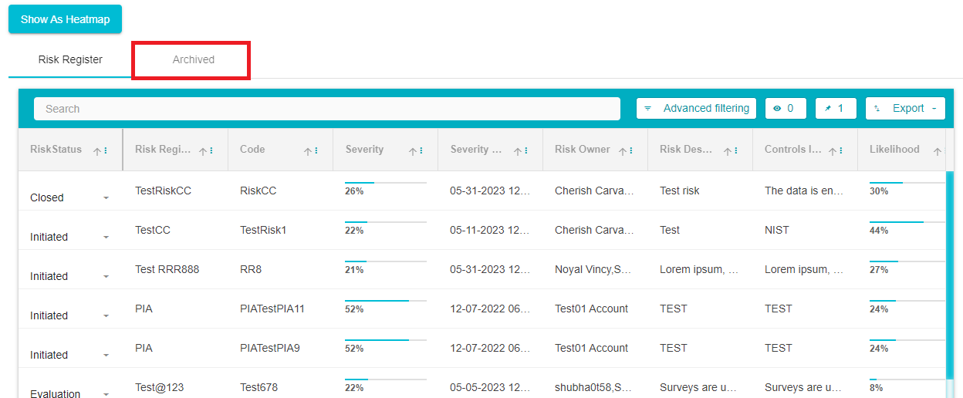The image size is (963, 398).
Task: Select the TestRiskCC register cell
Action: click(x=163, y=191)
